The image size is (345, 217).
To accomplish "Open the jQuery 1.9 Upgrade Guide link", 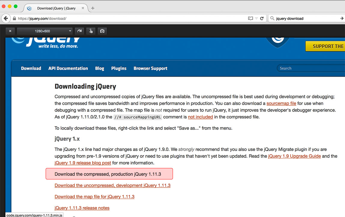I will (x=294, y=156).
